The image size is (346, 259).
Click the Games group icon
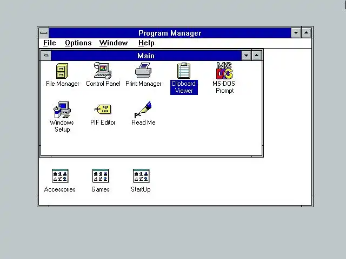click(x=101, y=176)
